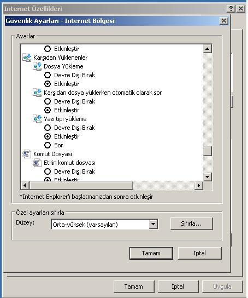Click the Karşıdan Yüklenenler category icon
The width and height of the screenshot is (248, 298).
27,58
